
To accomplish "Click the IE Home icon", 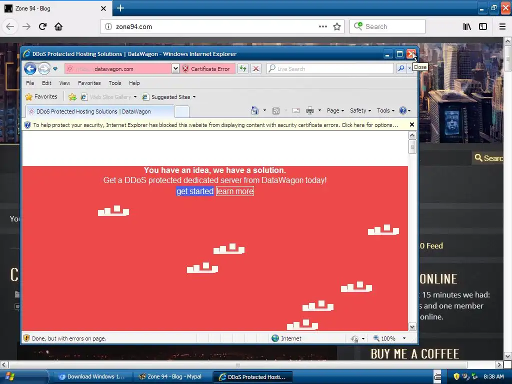I will [x=255, y=110].
